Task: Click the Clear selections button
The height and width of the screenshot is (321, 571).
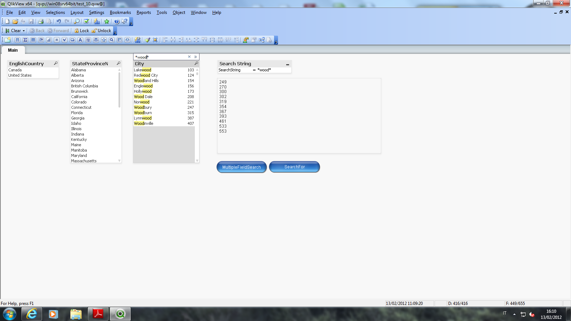Action: (x=14, y=31)
